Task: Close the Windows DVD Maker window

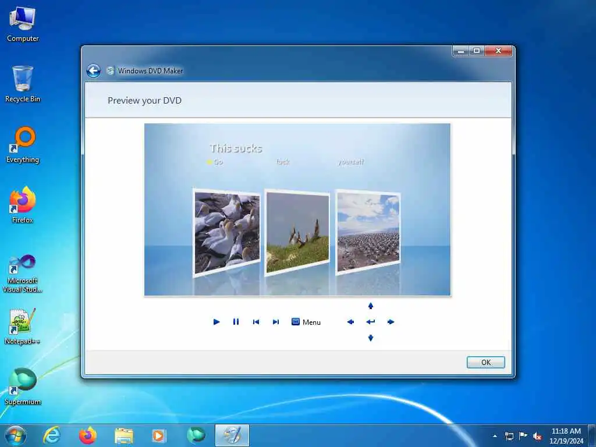Action: point(498,51)
